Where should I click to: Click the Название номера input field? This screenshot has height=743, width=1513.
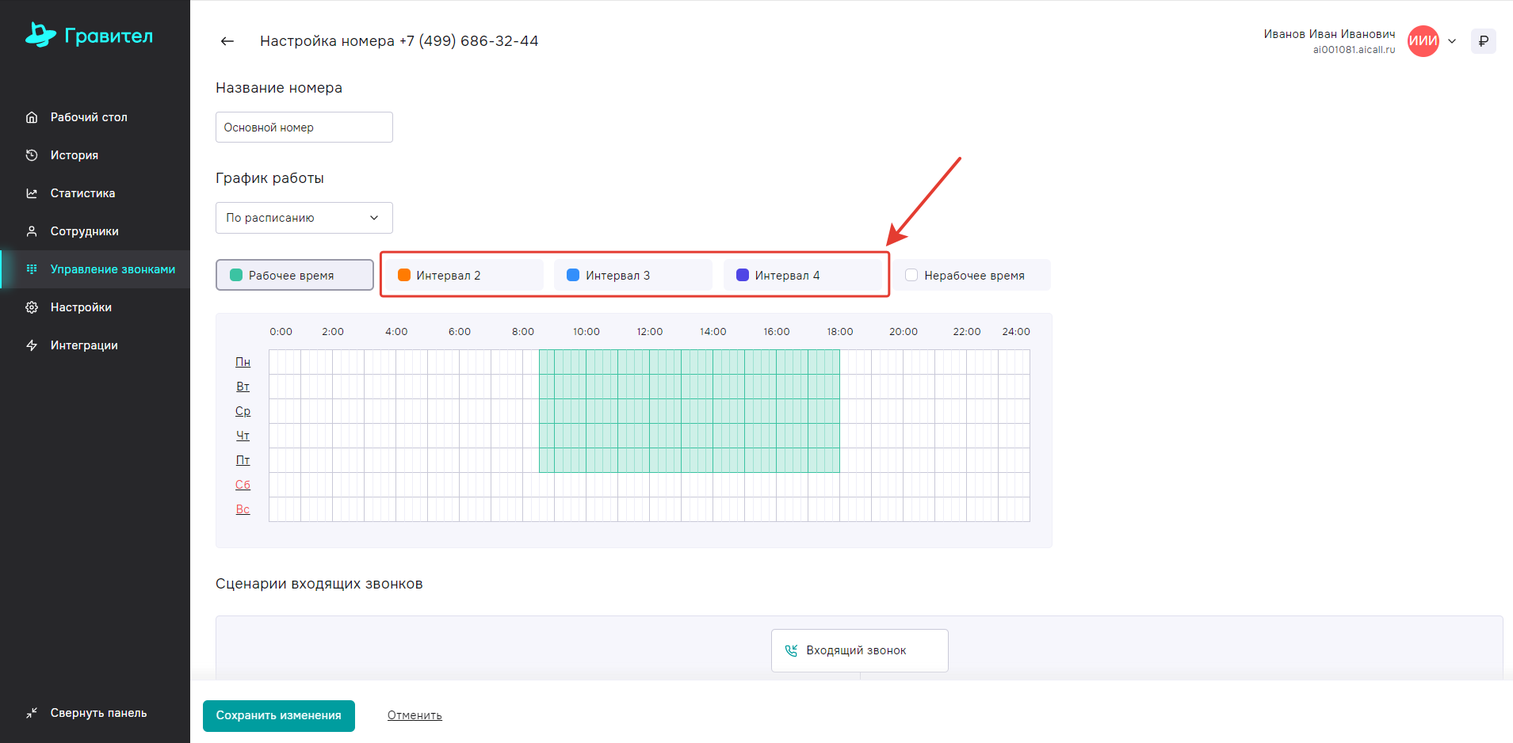304,128
